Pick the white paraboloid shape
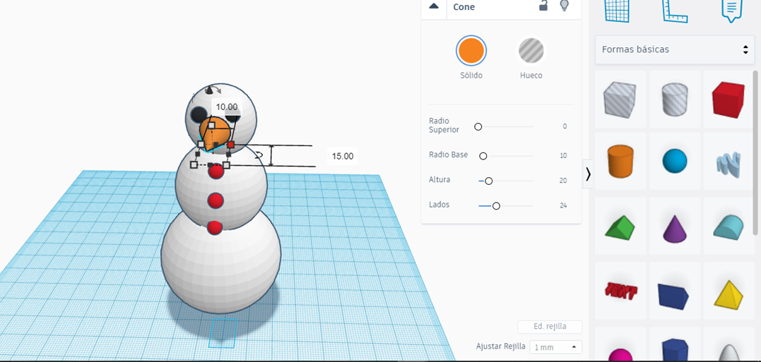 pos(728,353)
